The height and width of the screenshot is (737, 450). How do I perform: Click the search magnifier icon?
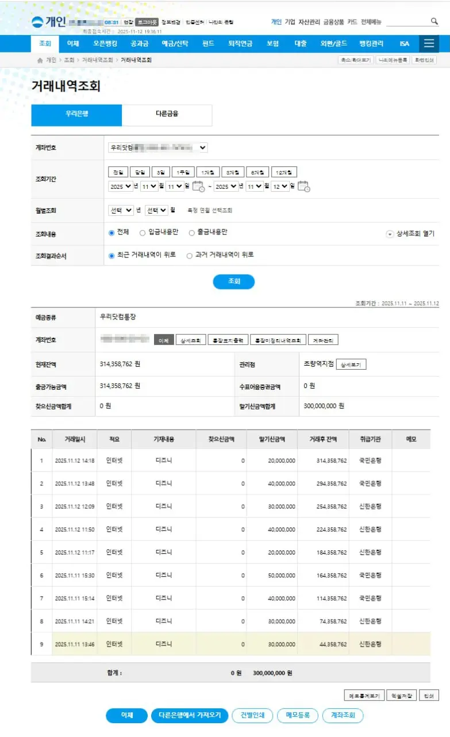click(x=434, y=21)
